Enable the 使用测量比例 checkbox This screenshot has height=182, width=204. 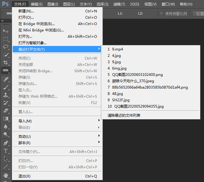coord(161,14)
